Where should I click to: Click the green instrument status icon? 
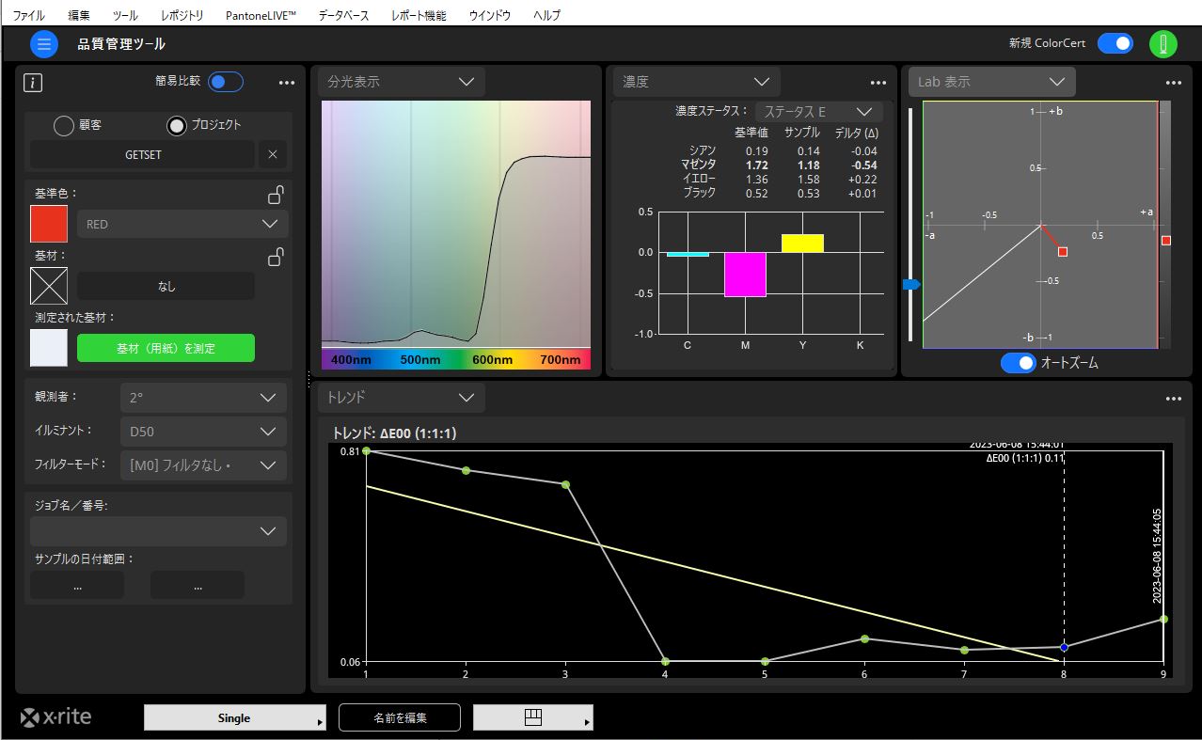pyautogui.click(x=1163, y=44)
